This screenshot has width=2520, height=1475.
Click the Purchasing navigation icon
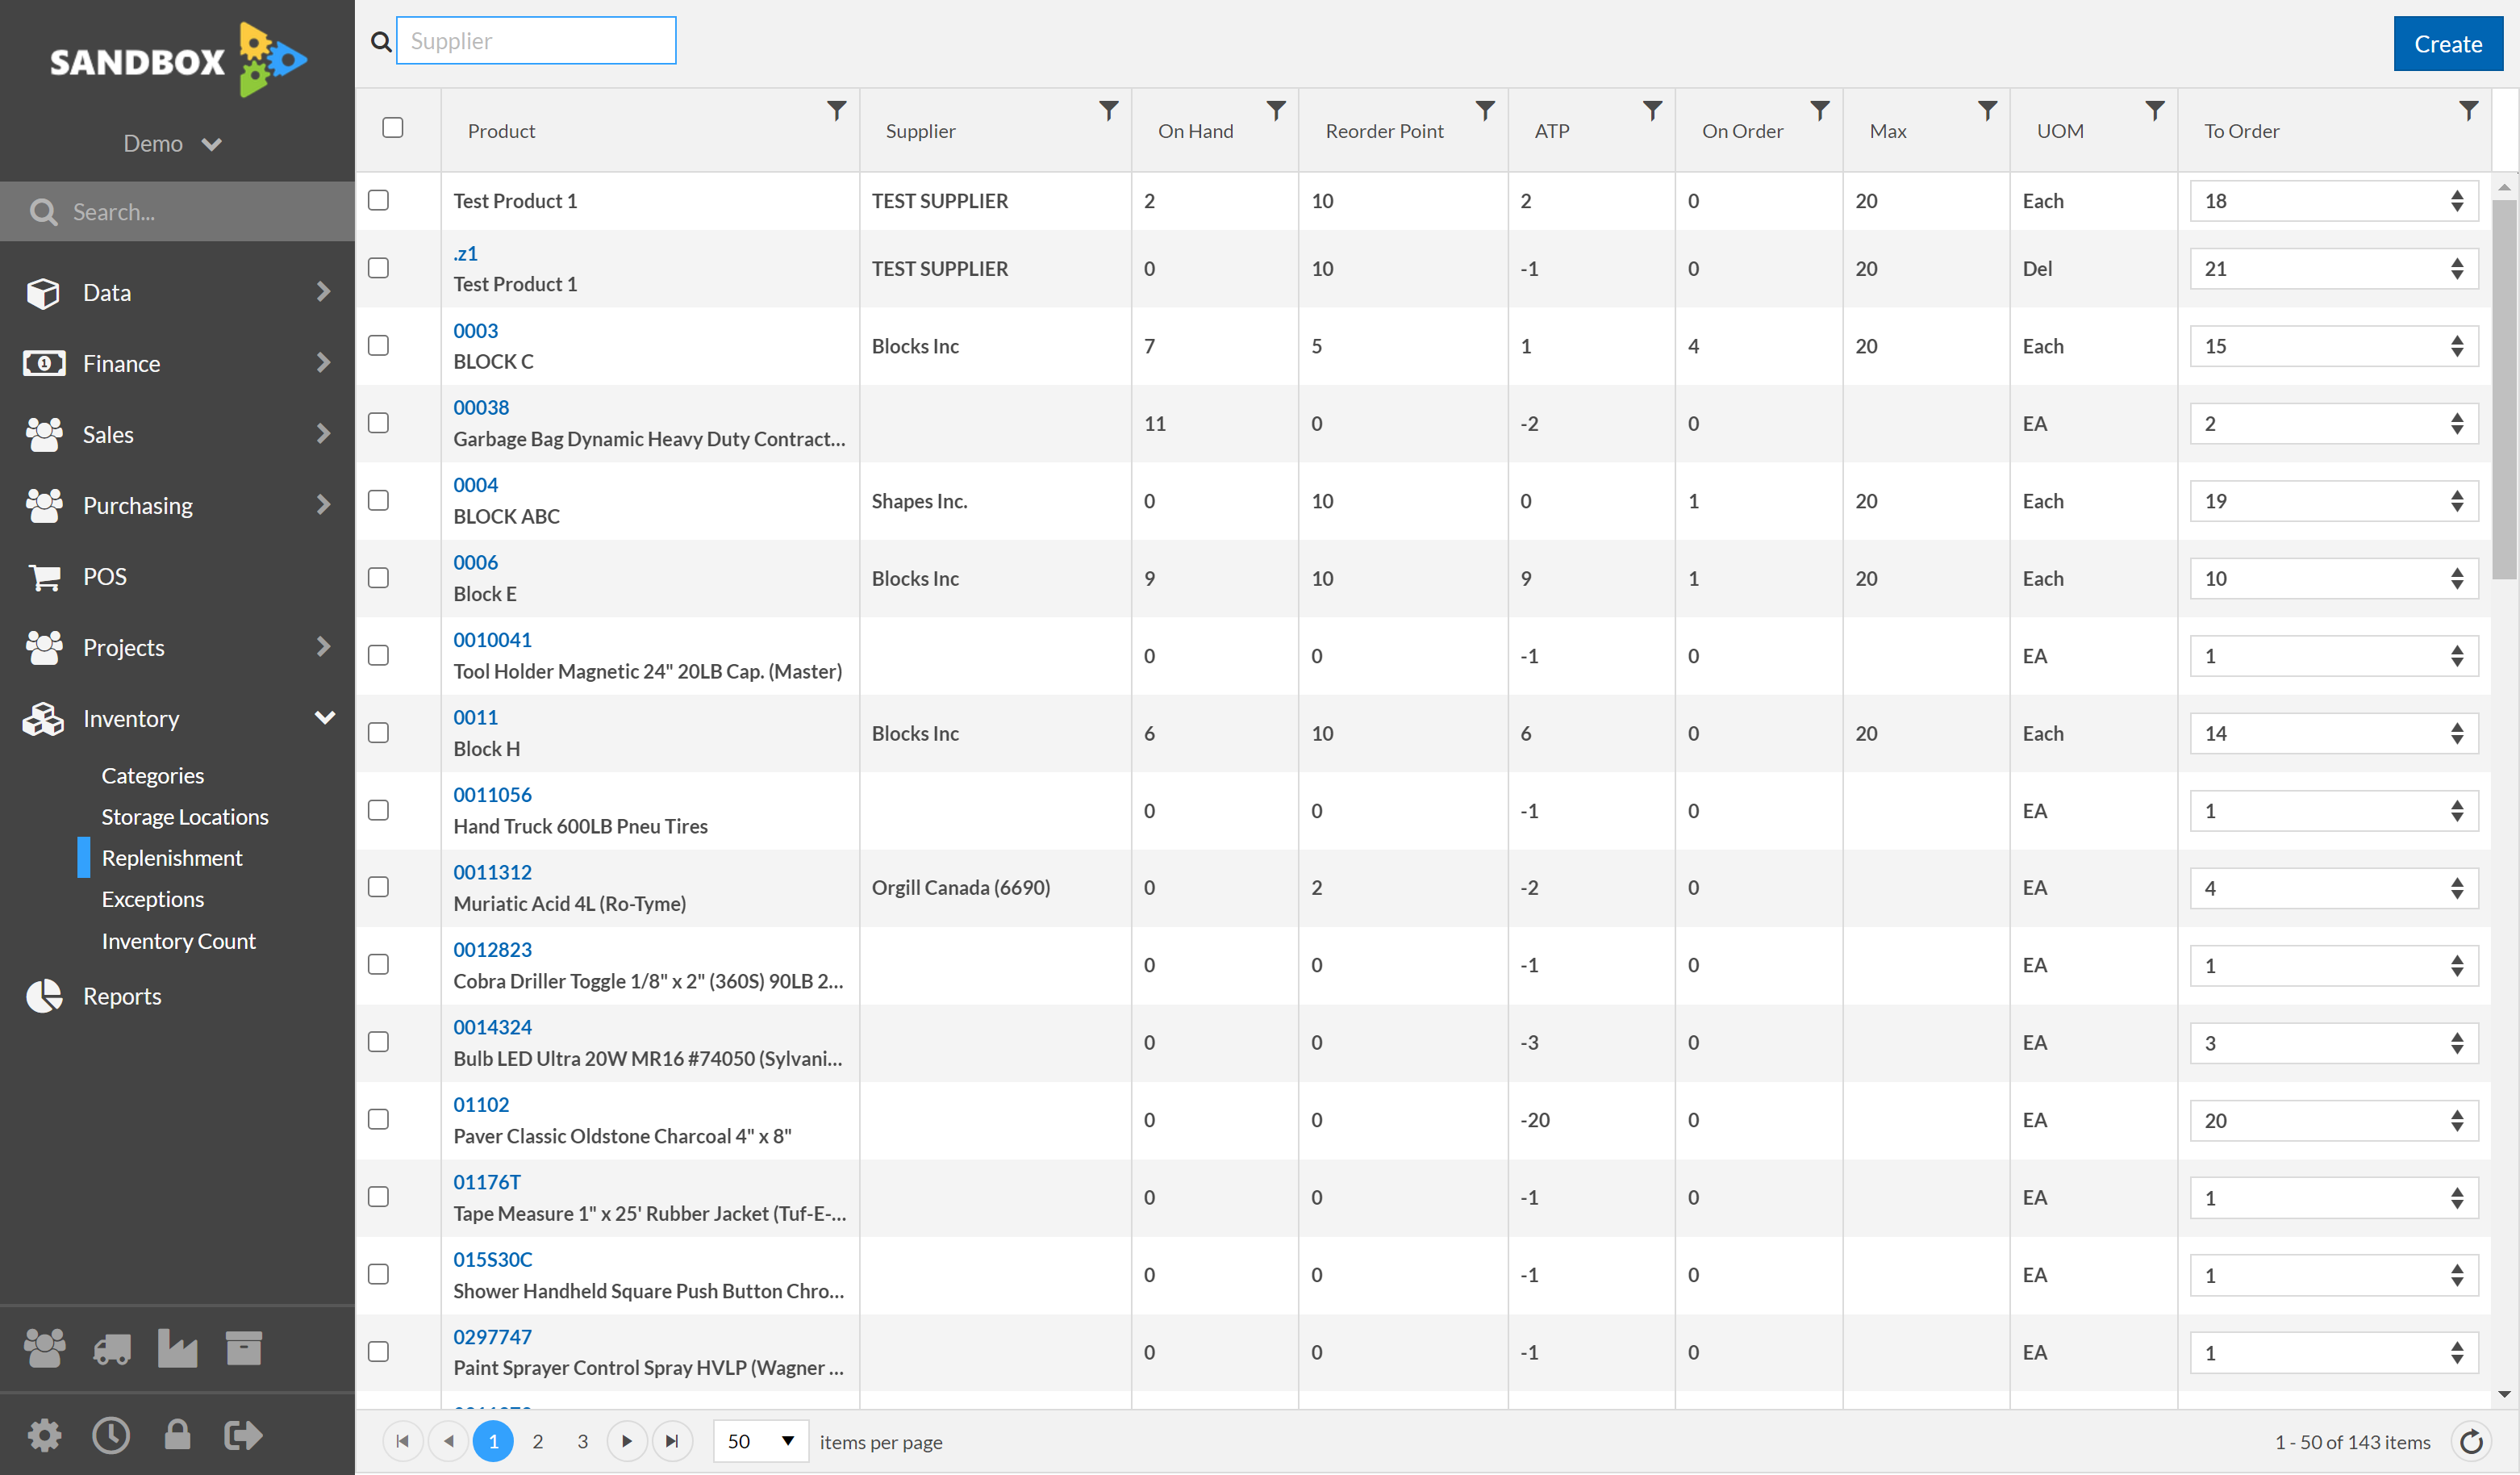coord(48,506)
